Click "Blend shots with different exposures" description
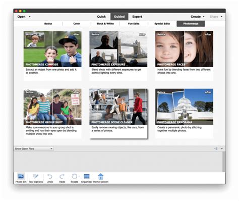The height and width of the screenshot is (201, 239). [116, 71]
